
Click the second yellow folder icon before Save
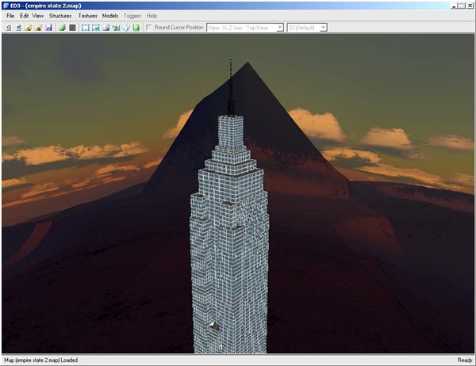(39, 28)
